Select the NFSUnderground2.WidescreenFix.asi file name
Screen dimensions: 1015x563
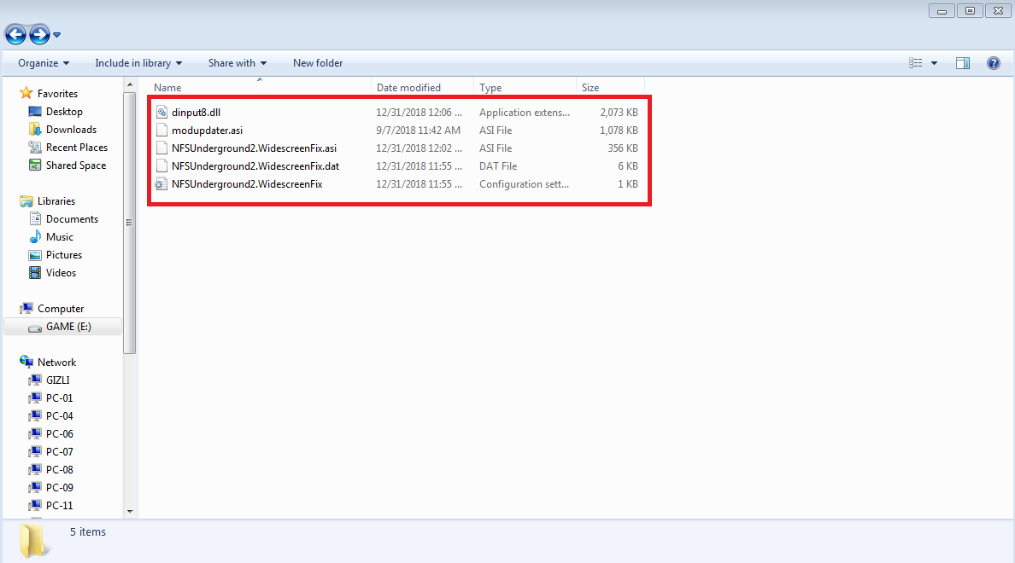tap(255, 148)
